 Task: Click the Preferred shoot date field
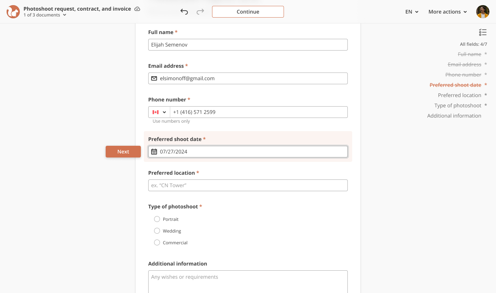point(248,152)
